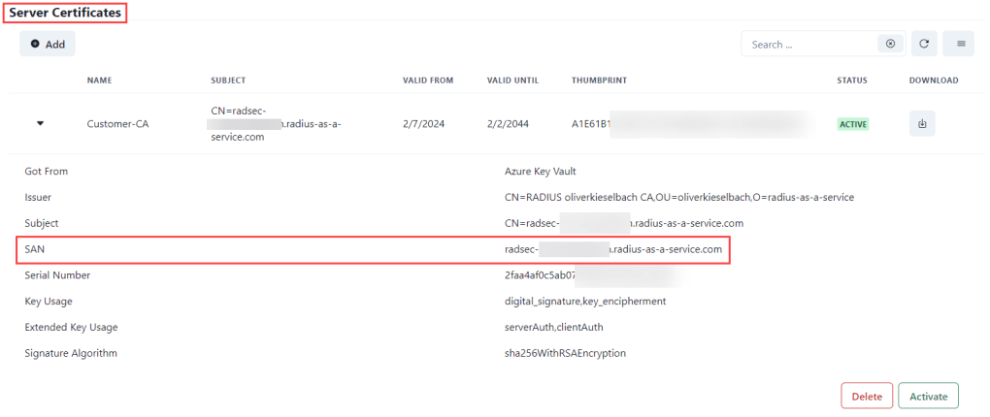Click the green ACTIVE status badge

click(x=853, y=124)
